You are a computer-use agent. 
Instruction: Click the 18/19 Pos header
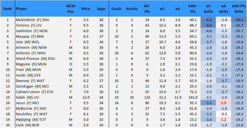coord(71,9)
